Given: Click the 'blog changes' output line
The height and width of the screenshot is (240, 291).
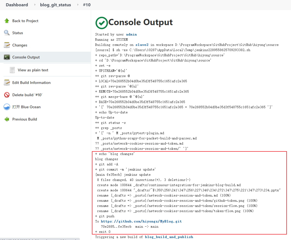Looking at the screenshot, I should pyautogui.click(x=107, y=159).
